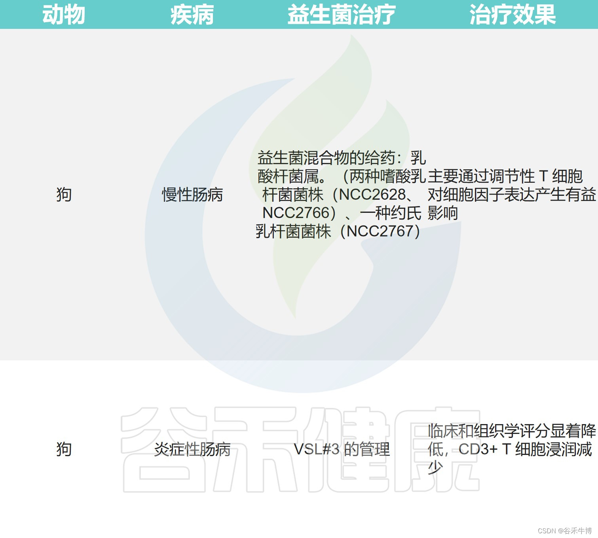Click the VSL#3 的管理 treatment cell
Viewport: 598px width, 538px height.
click(342, 449)
